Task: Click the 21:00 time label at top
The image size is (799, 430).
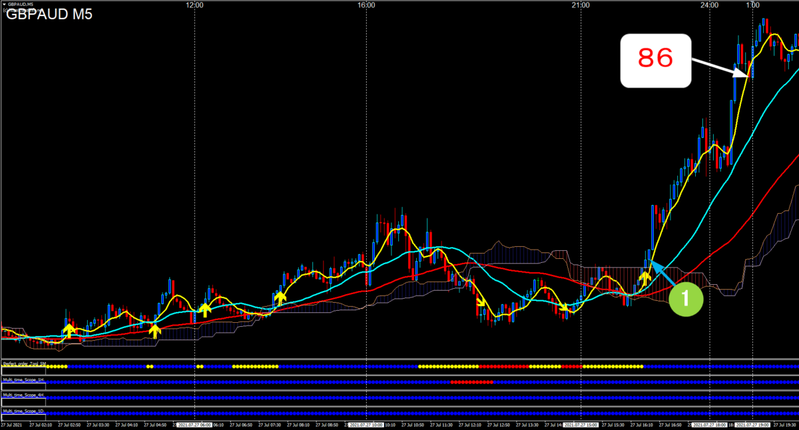Action: pos(581,5)
